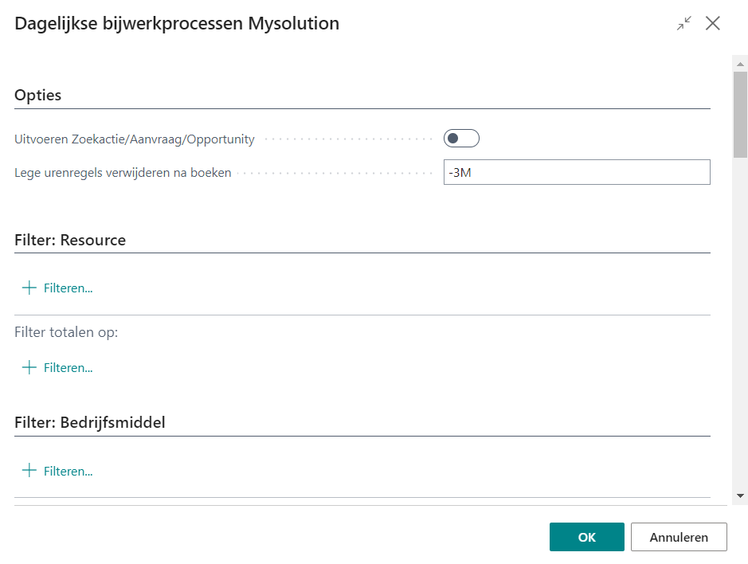Click the scrollbar down arrow
This screenshot has width=748, height=564.
pos(741,495)
